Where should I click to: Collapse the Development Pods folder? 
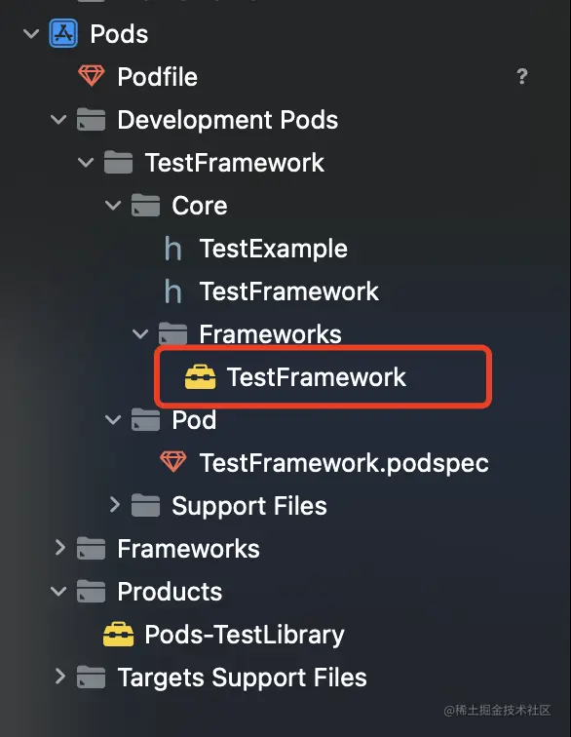point(58,119)
